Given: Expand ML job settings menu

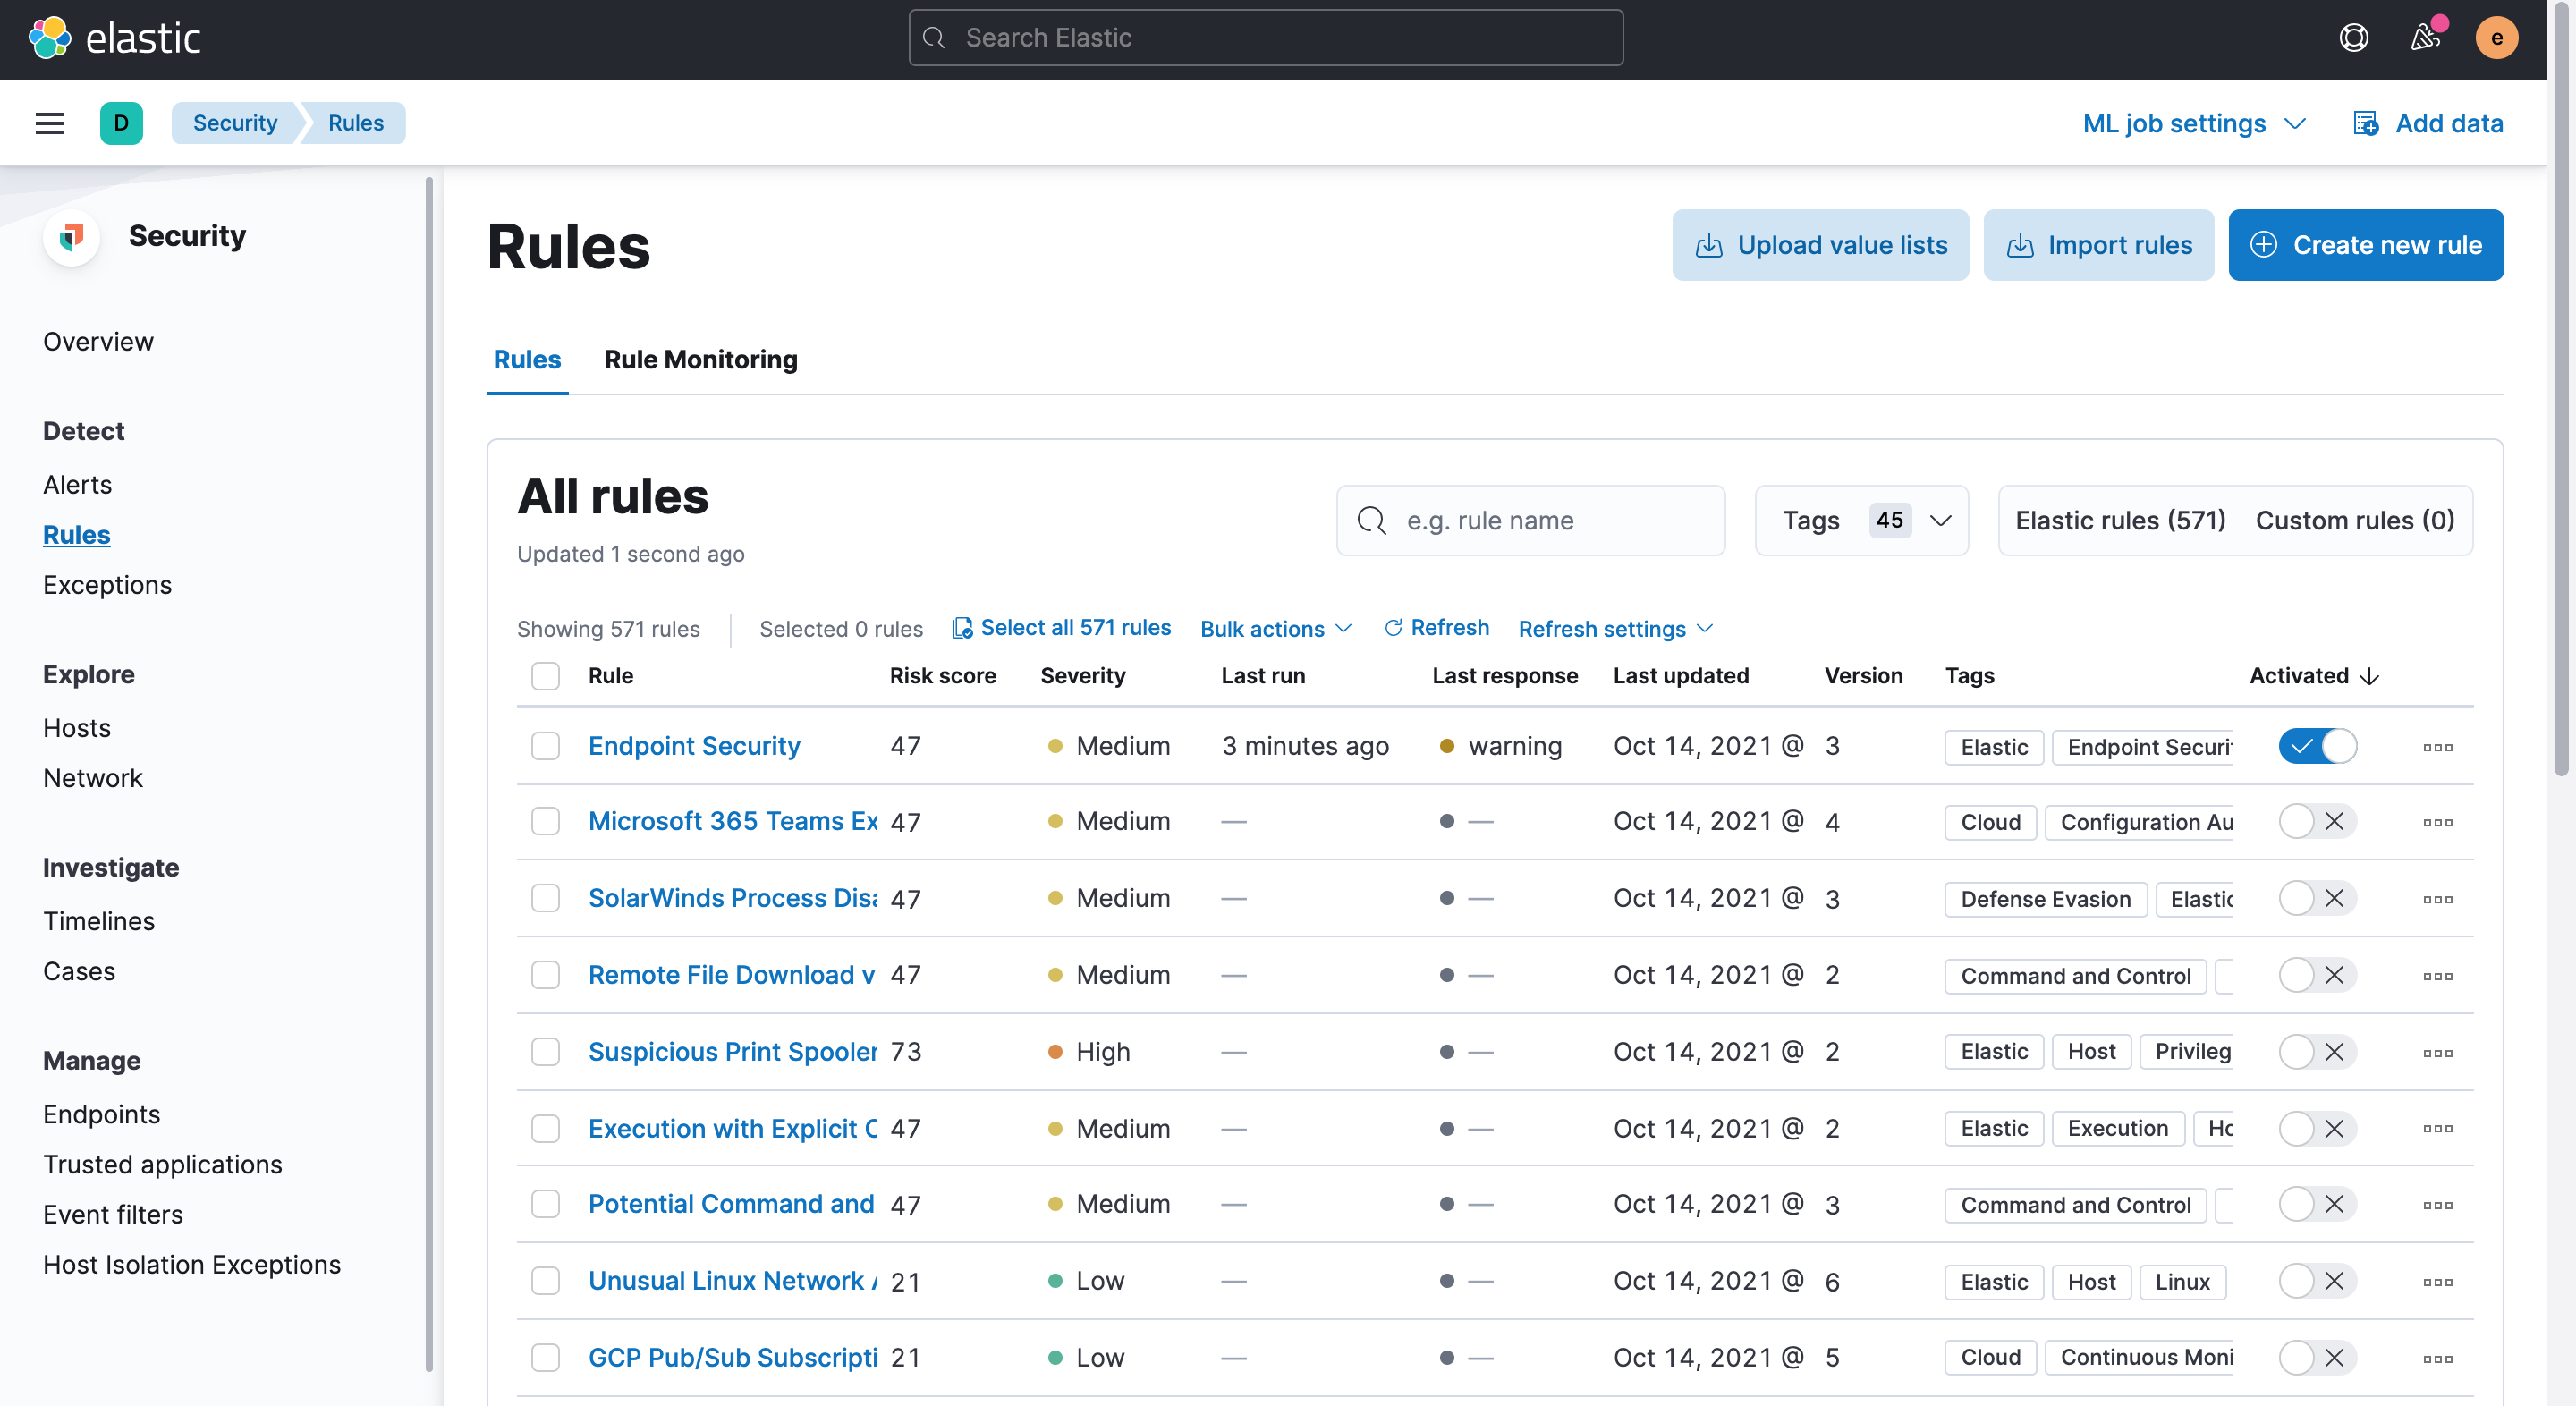Looking at the screenshot, I should pos(2194,123).
